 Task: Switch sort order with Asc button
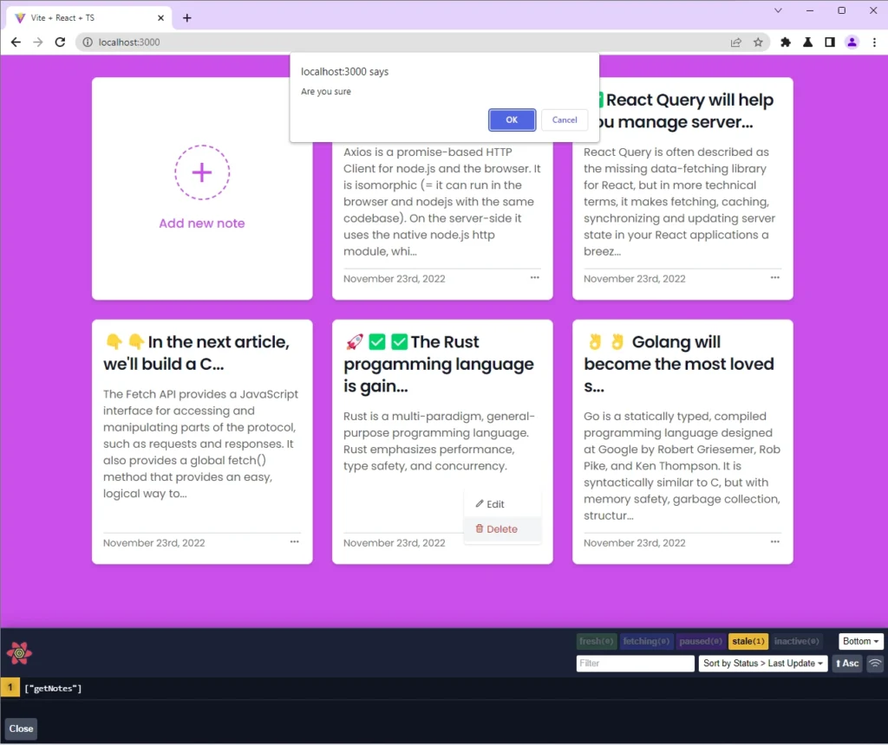pos(846,664)
